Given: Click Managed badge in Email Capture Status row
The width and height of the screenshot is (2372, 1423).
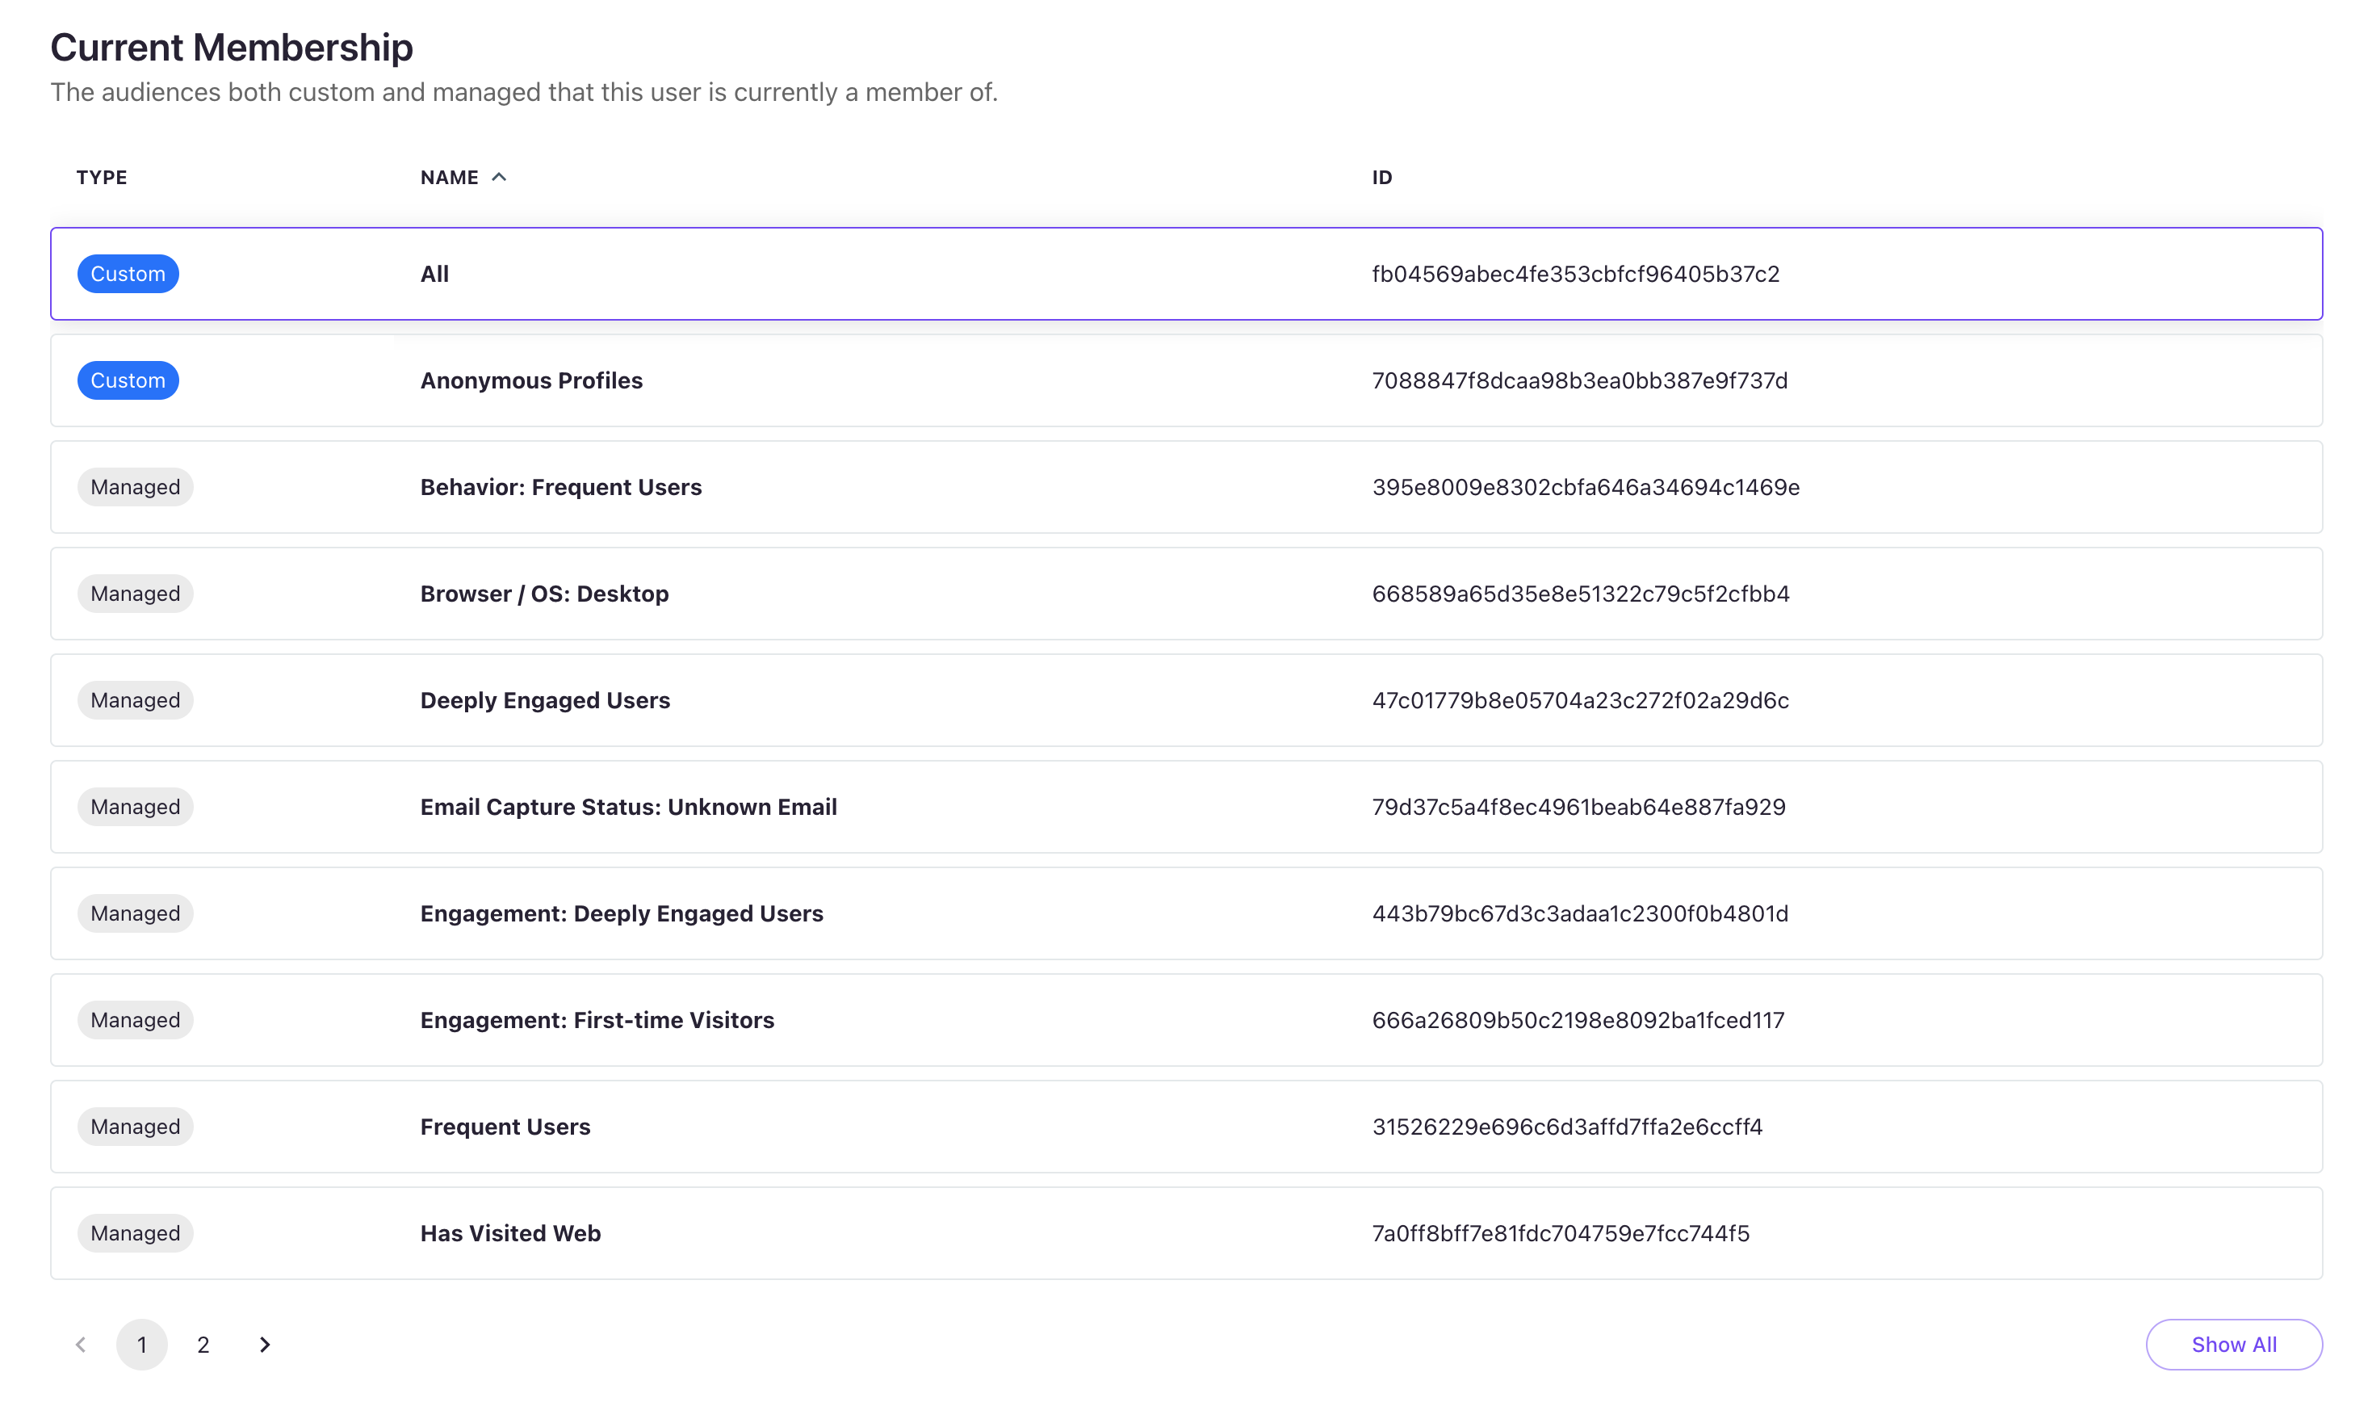Looking at the screenshot, I should click(135, 807).
